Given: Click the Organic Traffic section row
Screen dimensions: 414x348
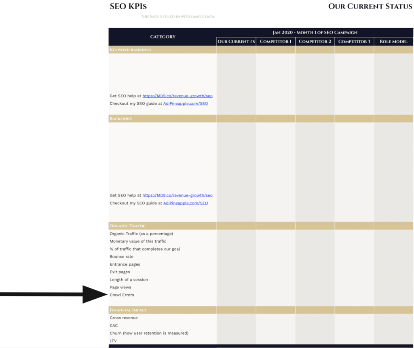Looking at the screenshot, I should click(x=261, y=226).
